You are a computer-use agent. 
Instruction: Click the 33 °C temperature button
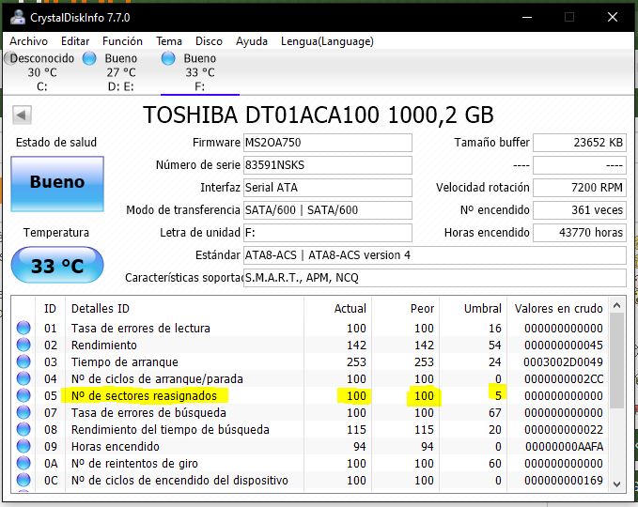[x=56, y=266]
